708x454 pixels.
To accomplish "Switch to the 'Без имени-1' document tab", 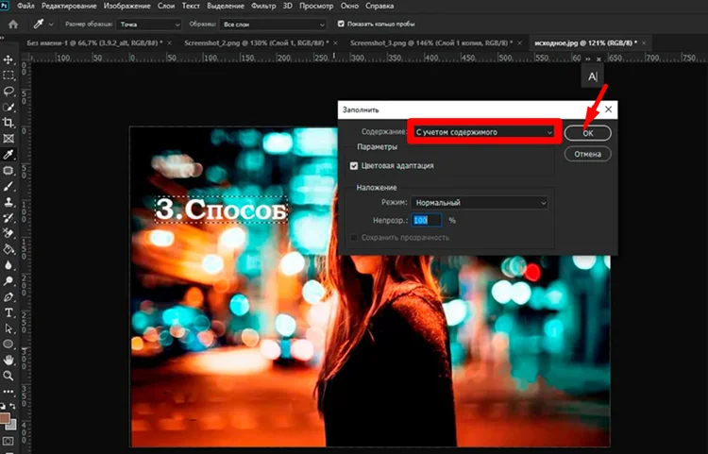I will (94, 42).
